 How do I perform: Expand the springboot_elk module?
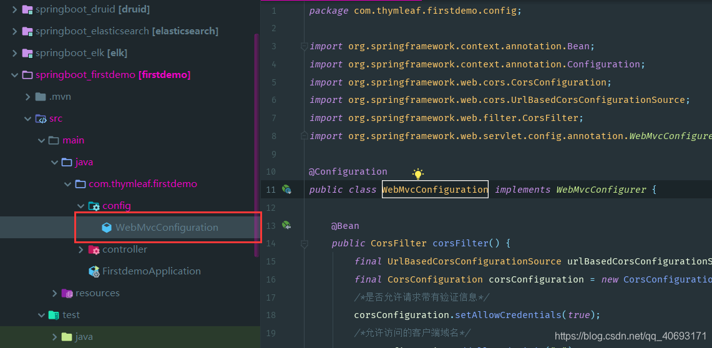pyautogui.click(x=14, y=53)
